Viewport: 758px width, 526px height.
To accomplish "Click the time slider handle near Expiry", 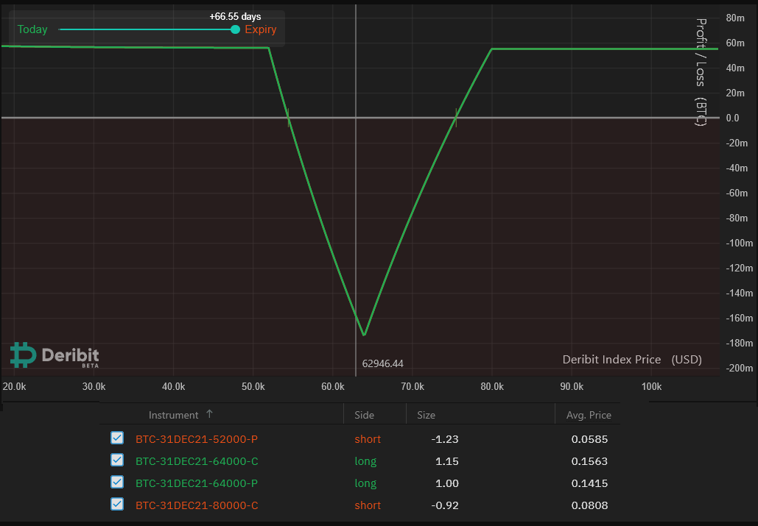I will [x=235, y=29].
